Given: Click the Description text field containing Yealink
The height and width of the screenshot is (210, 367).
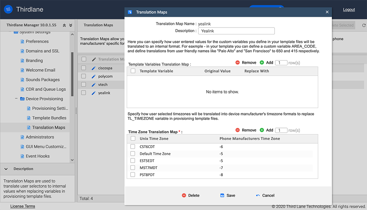Looking at the screenshot, I should pyautogui.click(x=236, y=31).
